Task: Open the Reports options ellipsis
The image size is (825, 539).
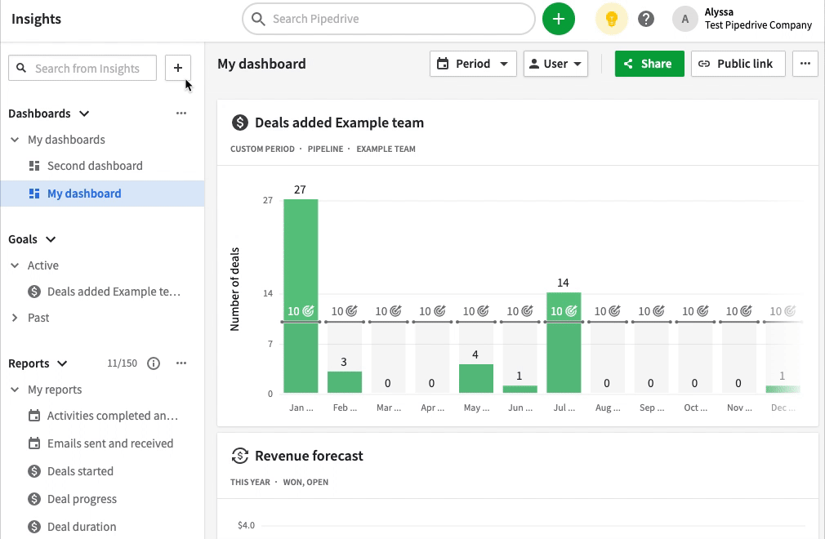Action: (x=181, y=363)
